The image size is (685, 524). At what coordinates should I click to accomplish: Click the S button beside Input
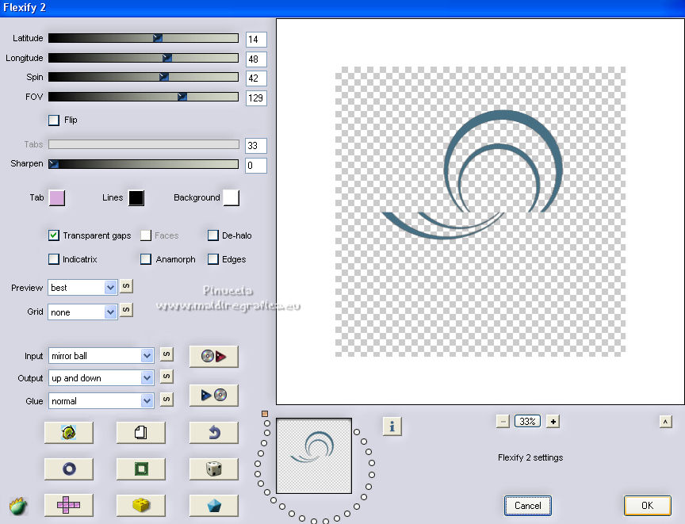[166, 354]
